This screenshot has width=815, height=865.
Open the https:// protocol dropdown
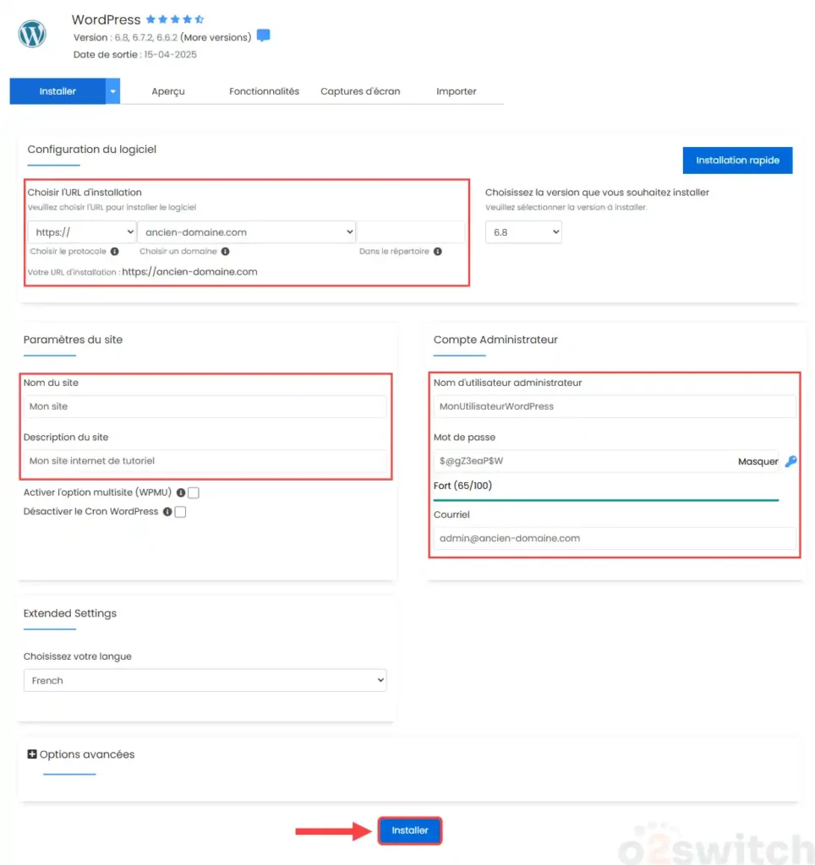(82, 232)
